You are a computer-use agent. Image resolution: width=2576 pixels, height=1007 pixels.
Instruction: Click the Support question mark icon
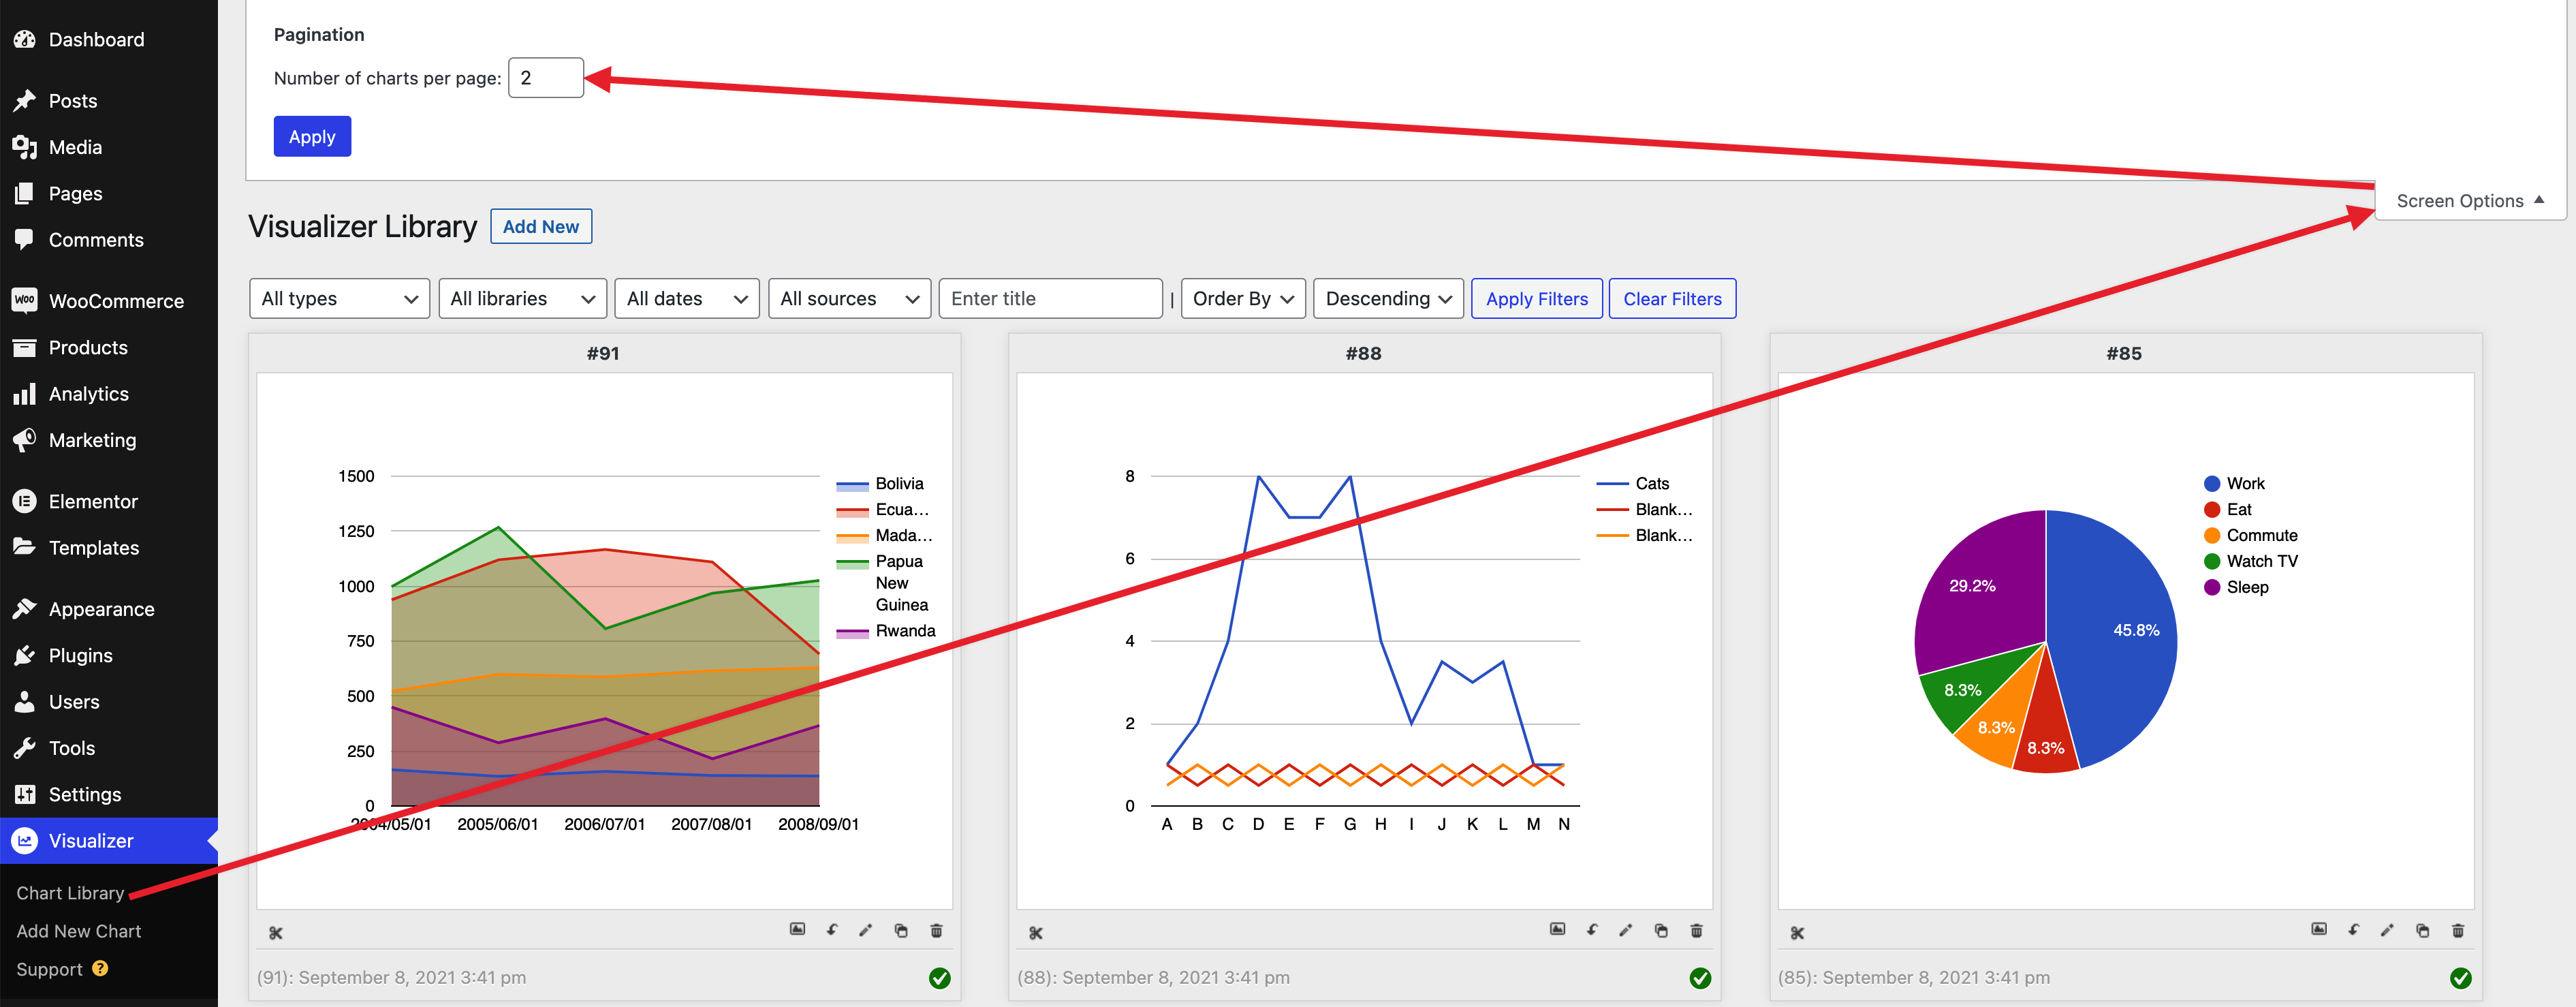click(100, 968)
